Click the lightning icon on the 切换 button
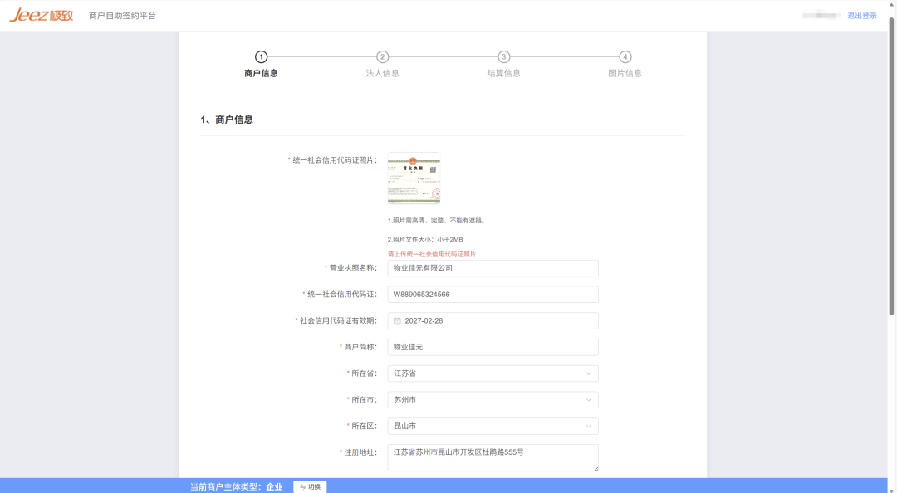 click(302, 487)
